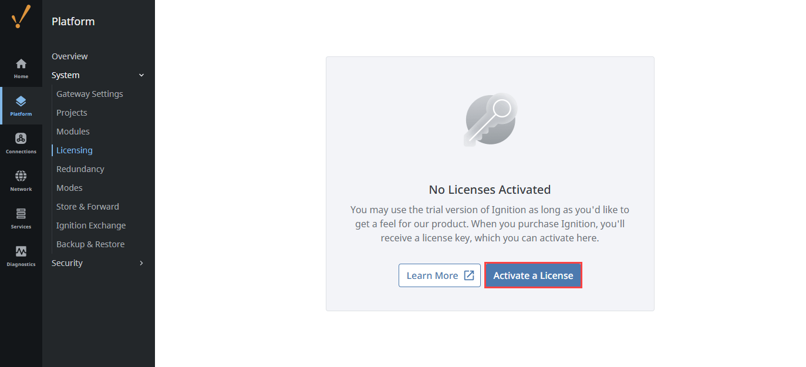Open the Redundancy settings page

point(80,169)
